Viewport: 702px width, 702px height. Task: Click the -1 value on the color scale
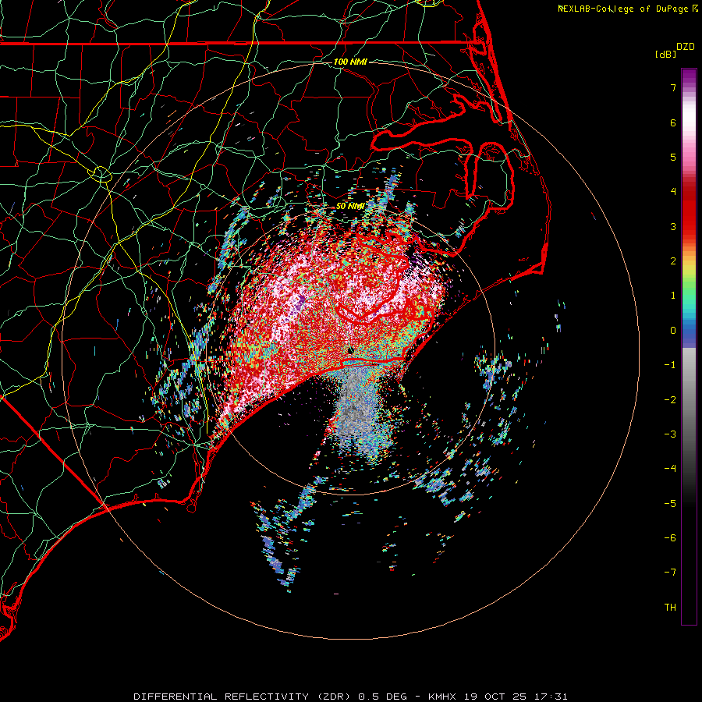(670, 365)
